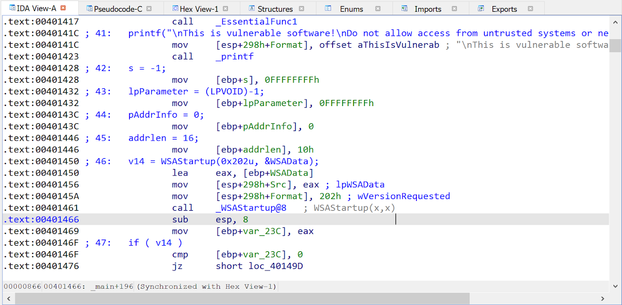
Task: Click address .text:00401423
Action: coord(41,56)
